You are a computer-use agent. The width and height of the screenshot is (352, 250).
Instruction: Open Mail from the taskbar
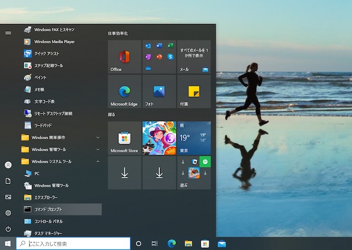[222, 243]
